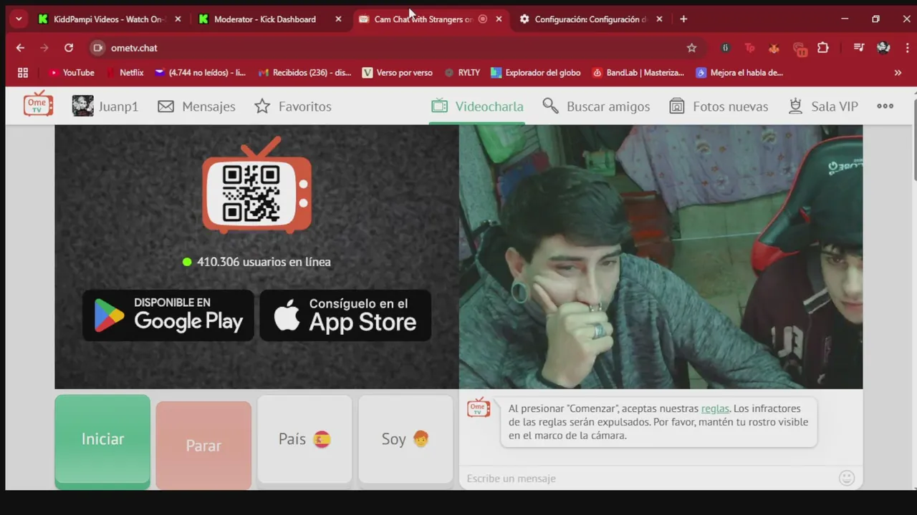Go back to previous page
The image size is (917, 515).
coord(20,48)
